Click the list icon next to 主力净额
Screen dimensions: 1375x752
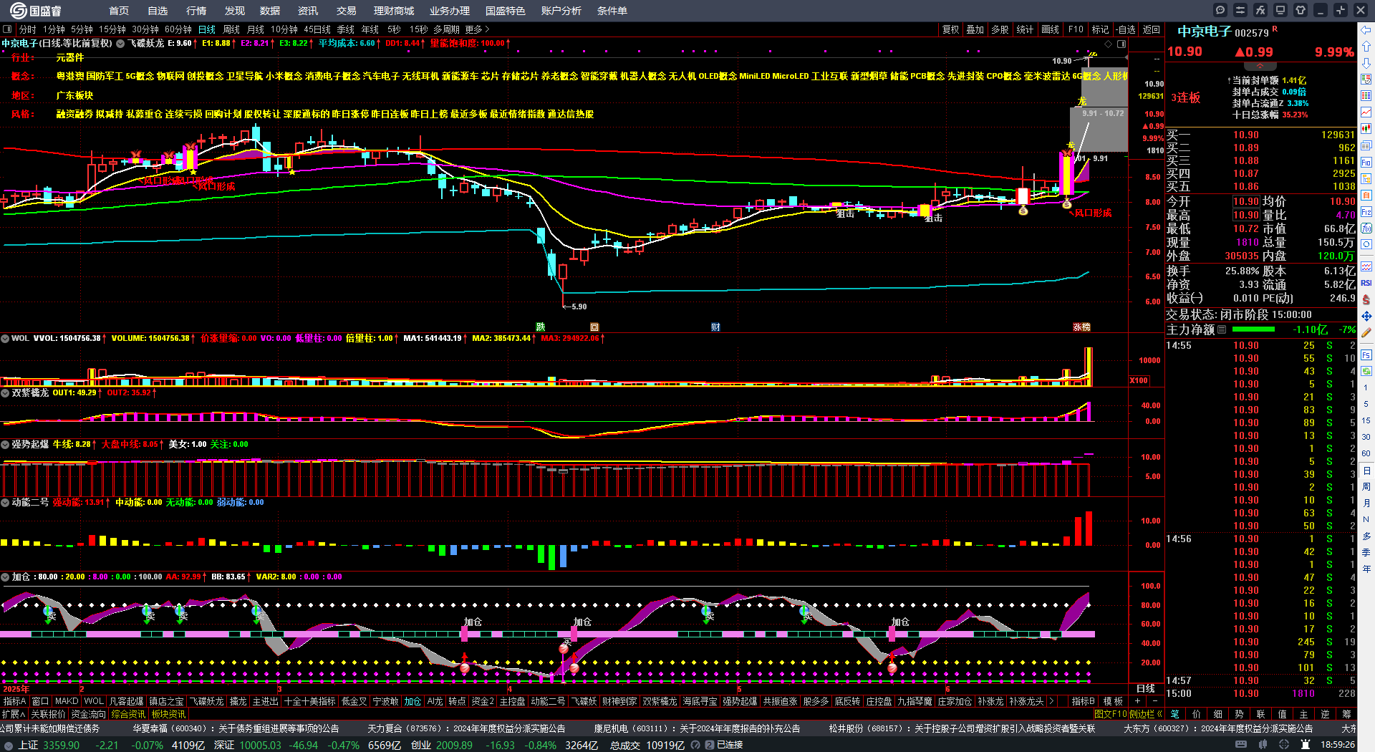coord(1222,329)
